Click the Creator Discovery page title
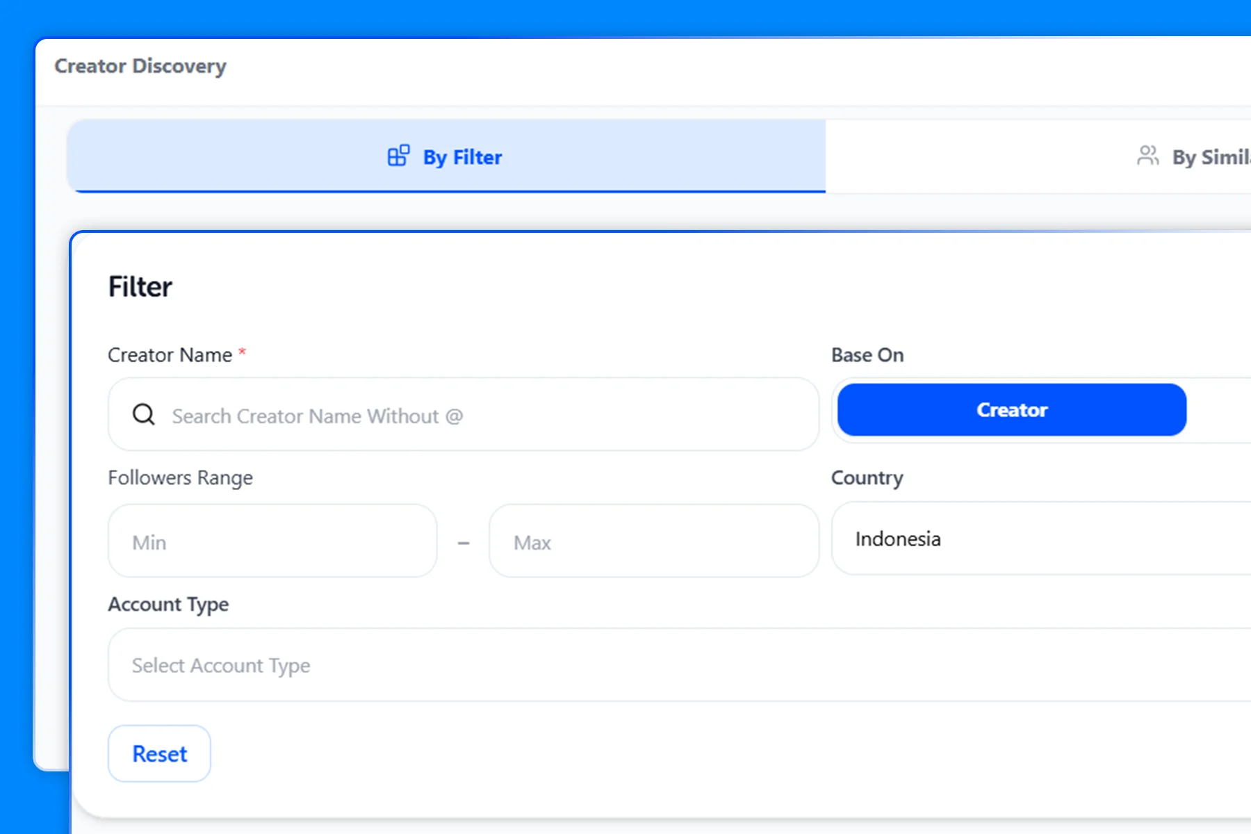1251x834 pixels. click(140, 66)
